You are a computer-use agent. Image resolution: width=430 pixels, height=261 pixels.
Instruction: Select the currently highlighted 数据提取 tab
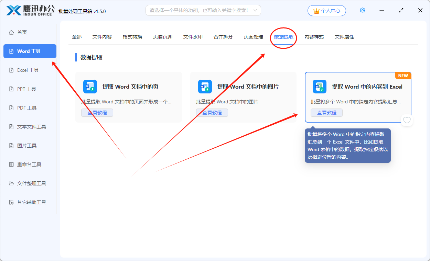click(283, 37)
